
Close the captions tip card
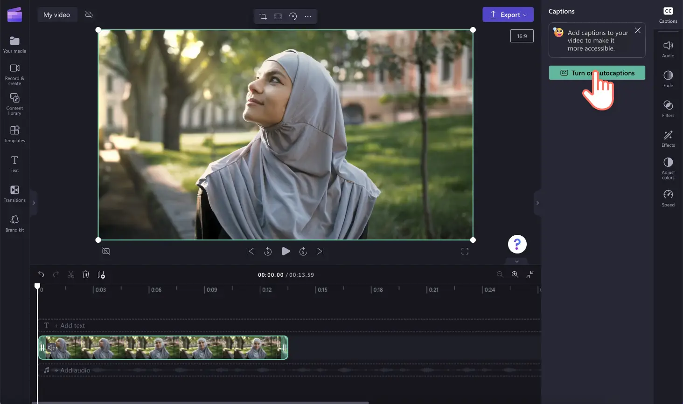click(637, 30)
